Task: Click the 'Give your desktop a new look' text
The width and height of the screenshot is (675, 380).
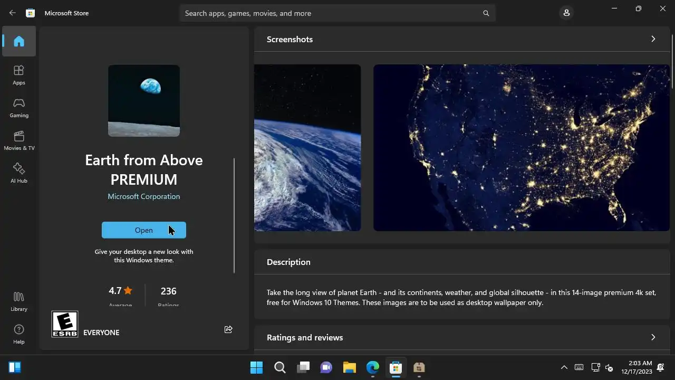Action: tap(144, 256)
